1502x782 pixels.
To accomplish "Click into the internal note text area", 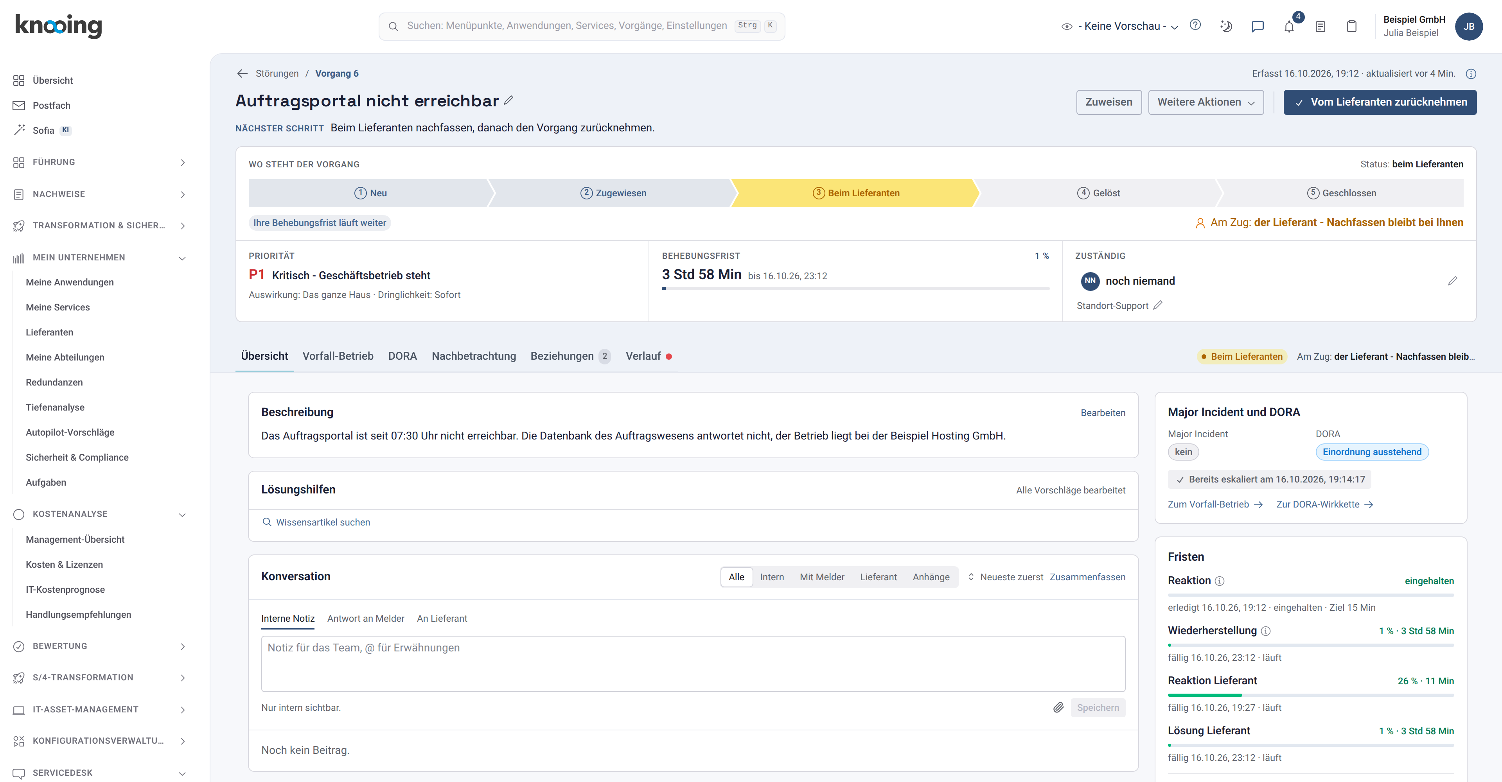I will pyautogui.click(x=693, y=664).
